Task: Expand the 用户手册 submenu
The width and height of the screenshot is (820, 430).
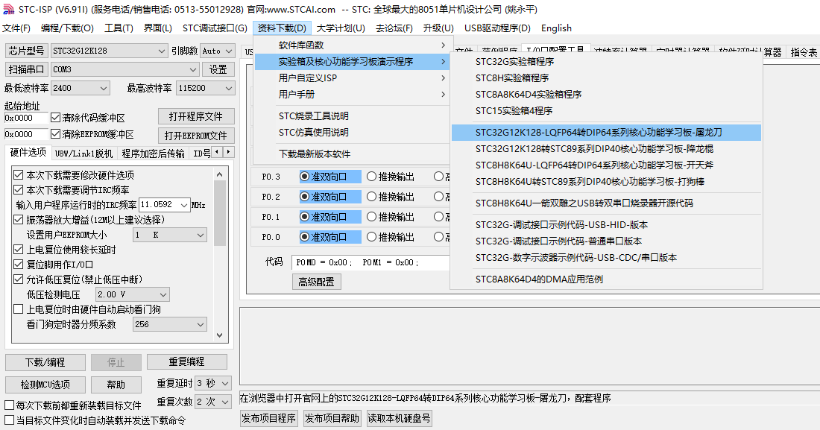Action: 351,94
